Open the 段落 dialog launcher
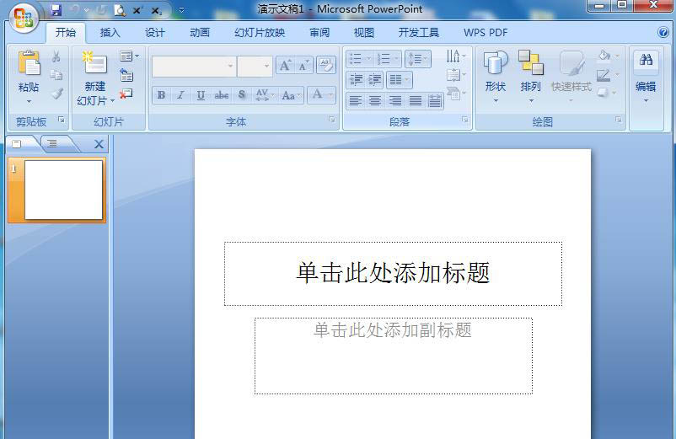 click(464, 120)
